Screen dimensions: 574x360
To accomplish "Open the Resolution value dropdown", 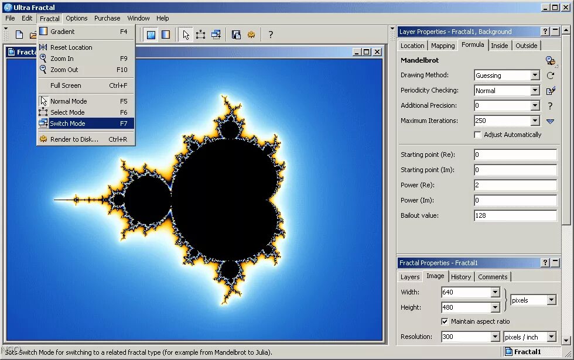I will pyautogui.click(x=495, y=337).
